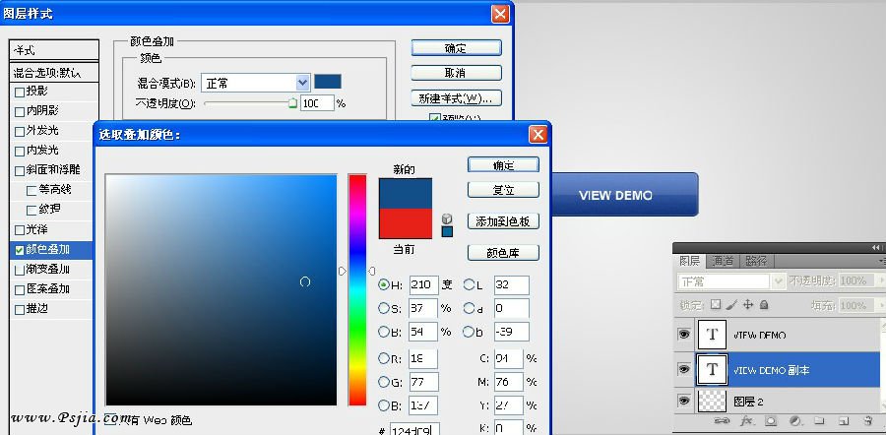Switch to the 通道 channels tab
The width and height of the screenshot is (886, 435).
point(722,262)
